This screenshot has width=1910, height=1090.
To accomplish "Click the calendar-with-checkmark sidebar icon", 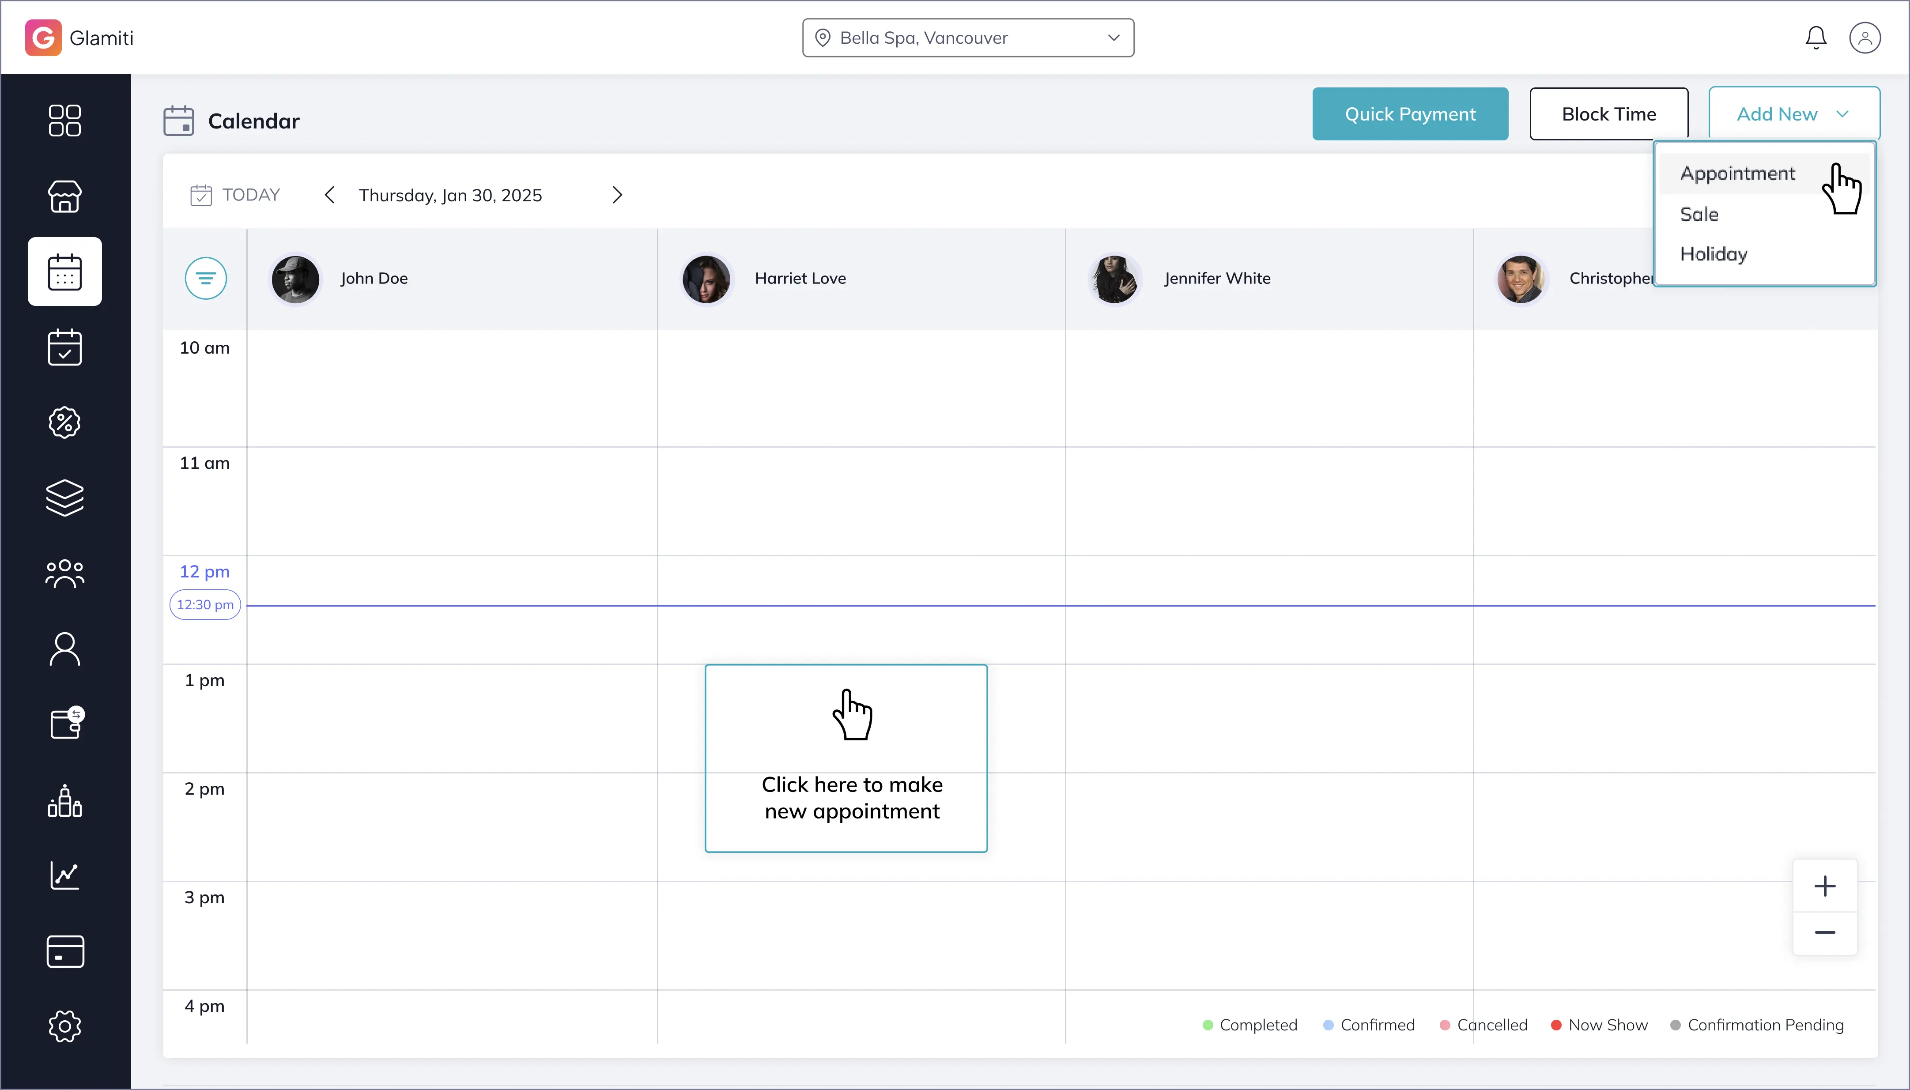I will pyautogui.click(x=64, y=347).
